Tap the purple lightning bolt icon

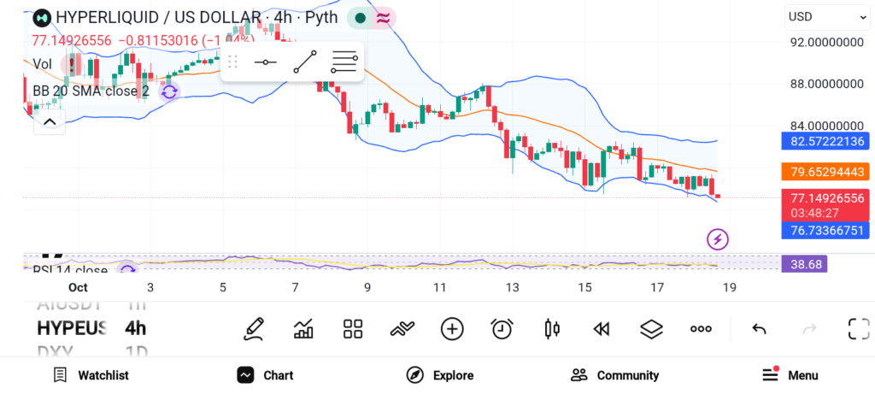(718, 239)
